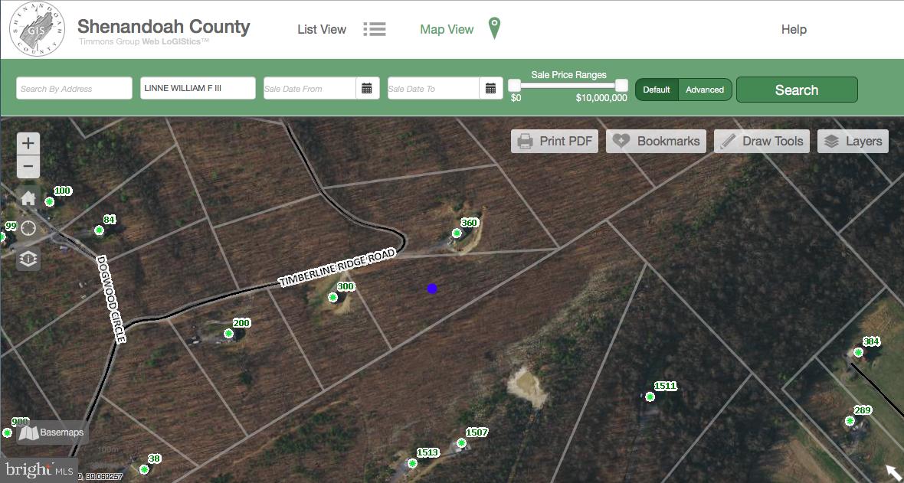This screenshot has height=483, width=904.
Task: Expand the Layers panel
Action: (x=853, y=141)
